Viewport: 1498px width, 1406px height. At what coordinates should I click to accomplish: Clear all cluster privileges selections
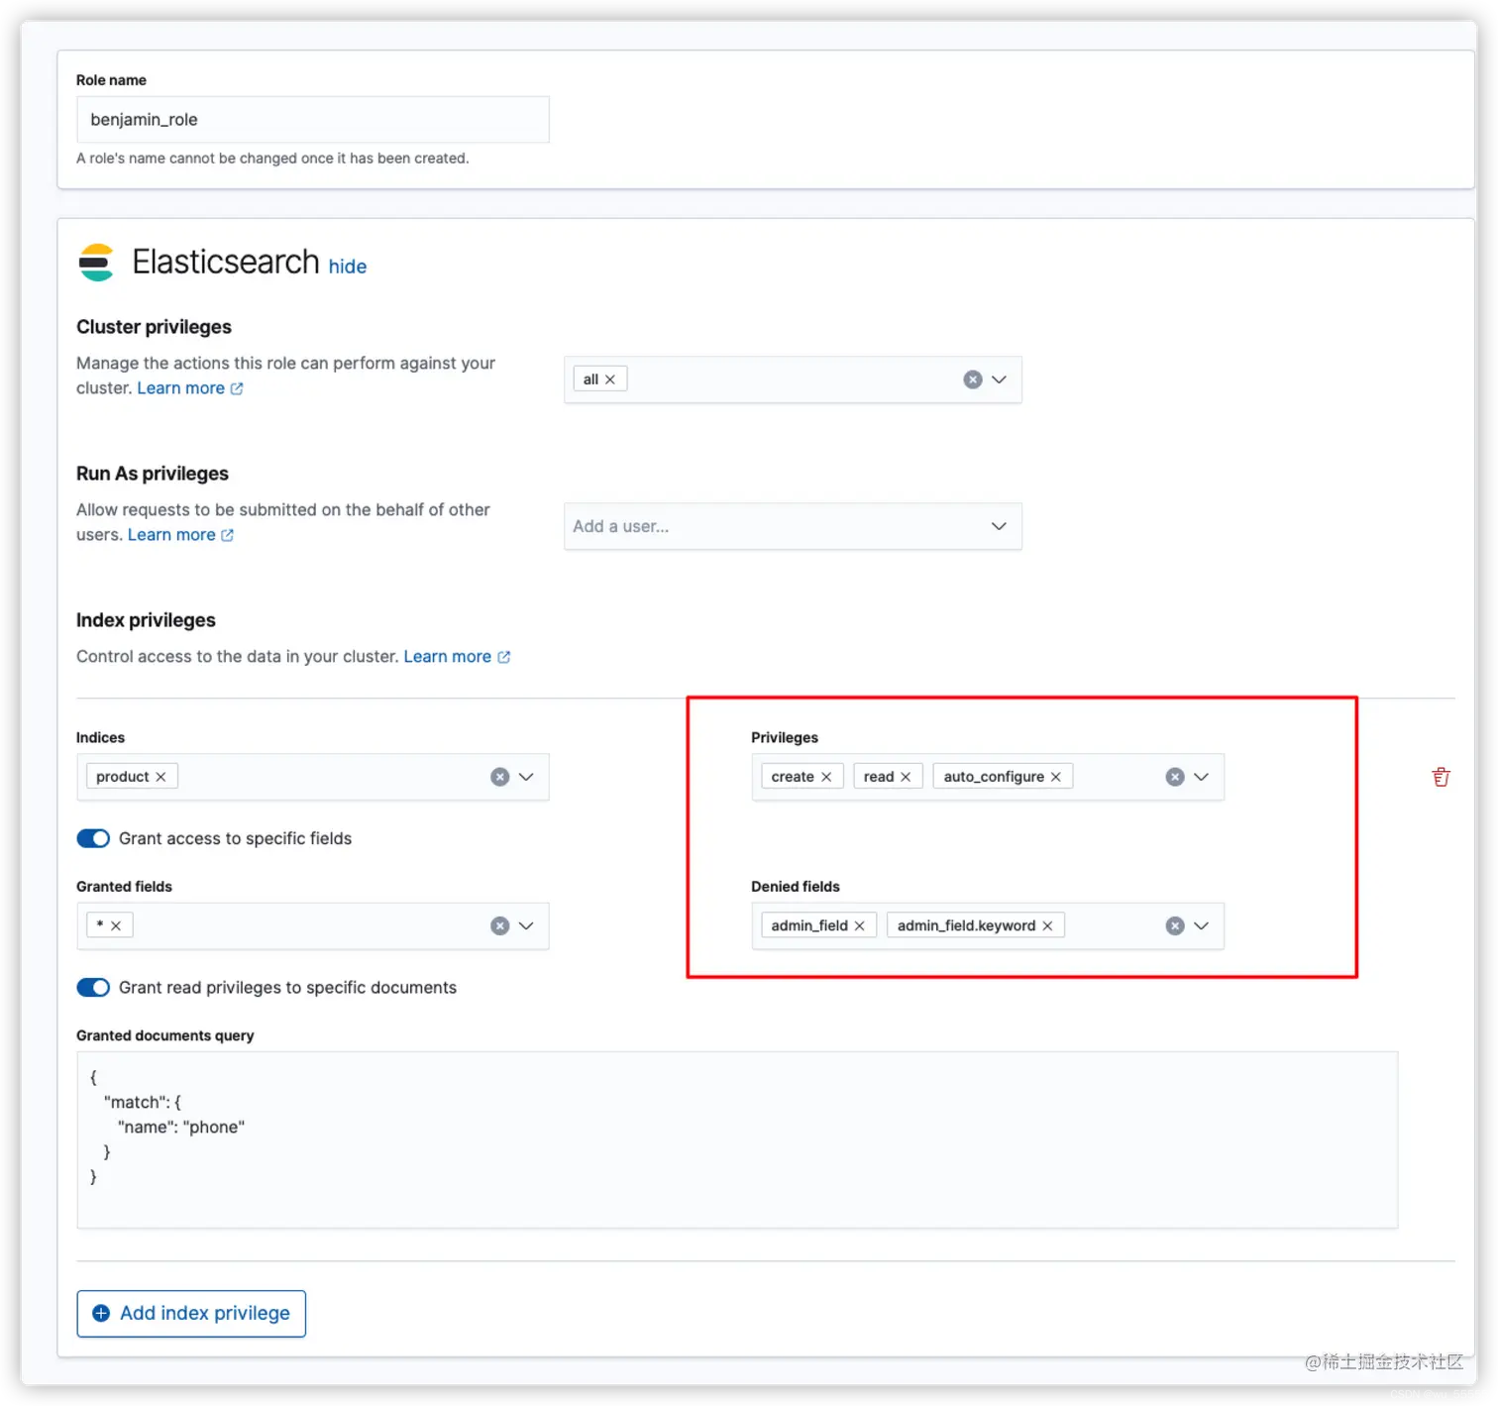(973, 379)
